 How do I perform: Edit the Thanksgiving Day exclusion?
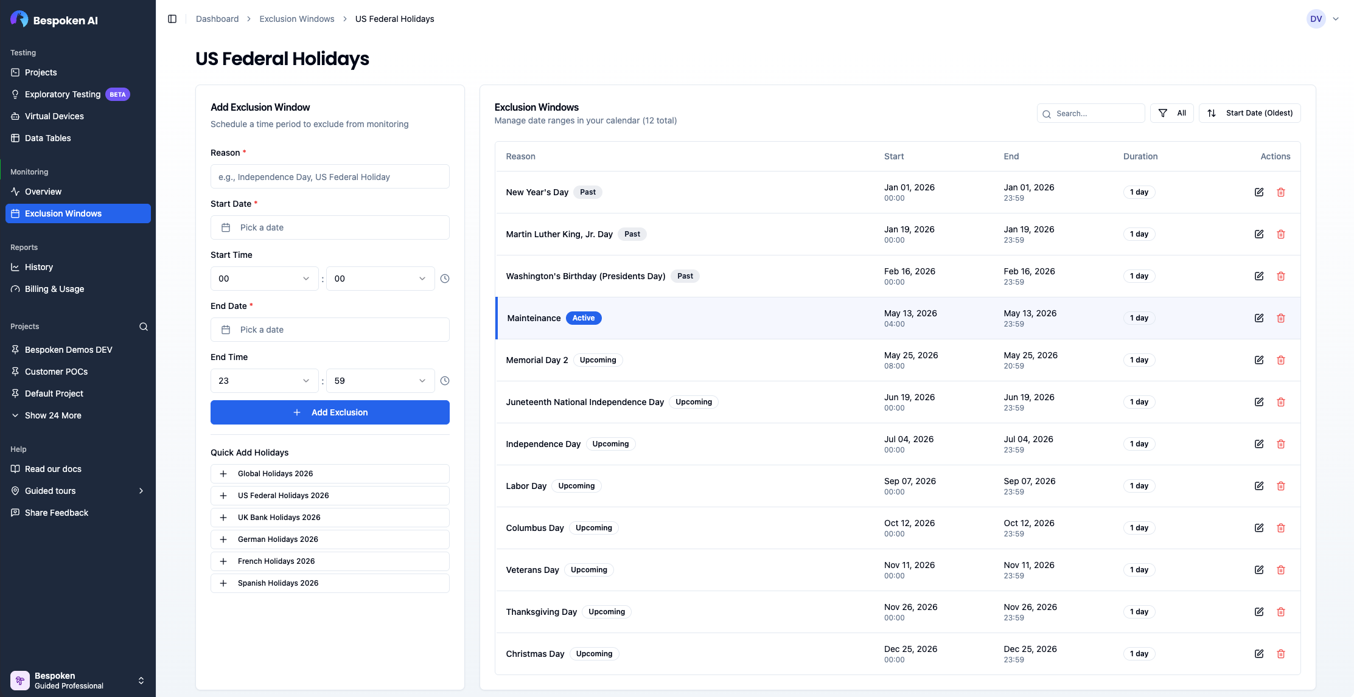point(1259,612)
